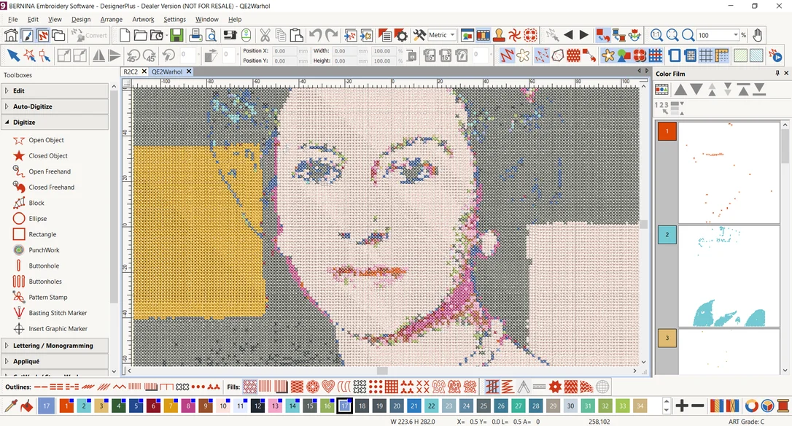Open the Arrange menu

coord(111,19)
